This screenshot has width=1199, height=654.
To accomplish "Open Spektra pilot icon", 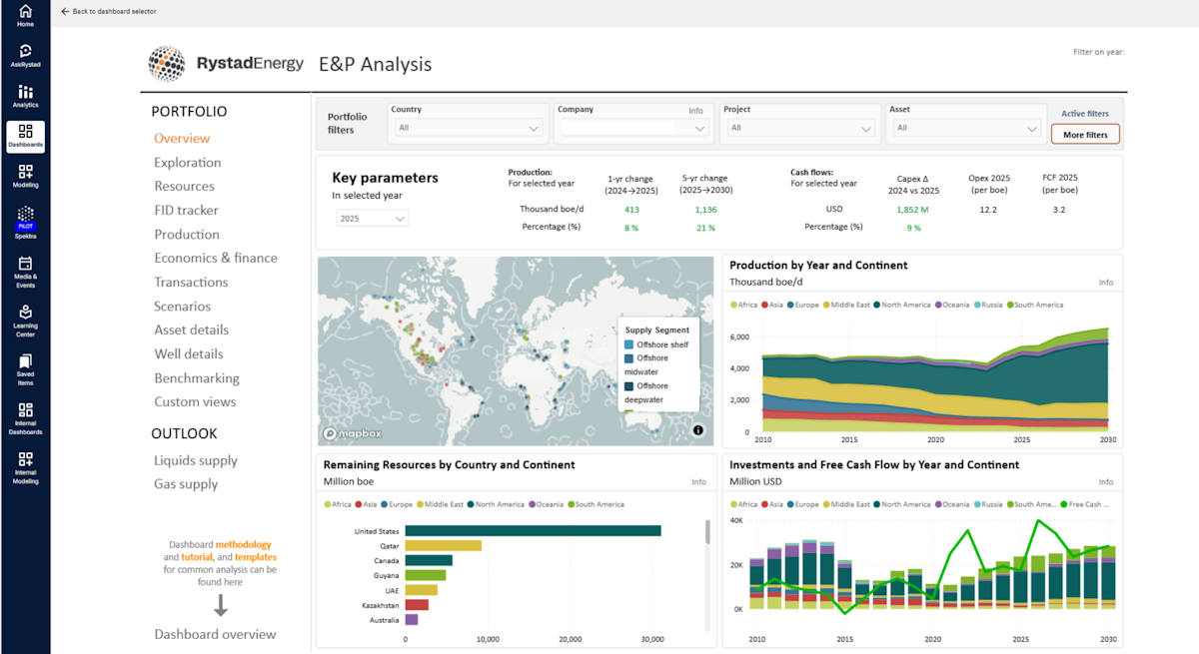I will tap(25, 217).
